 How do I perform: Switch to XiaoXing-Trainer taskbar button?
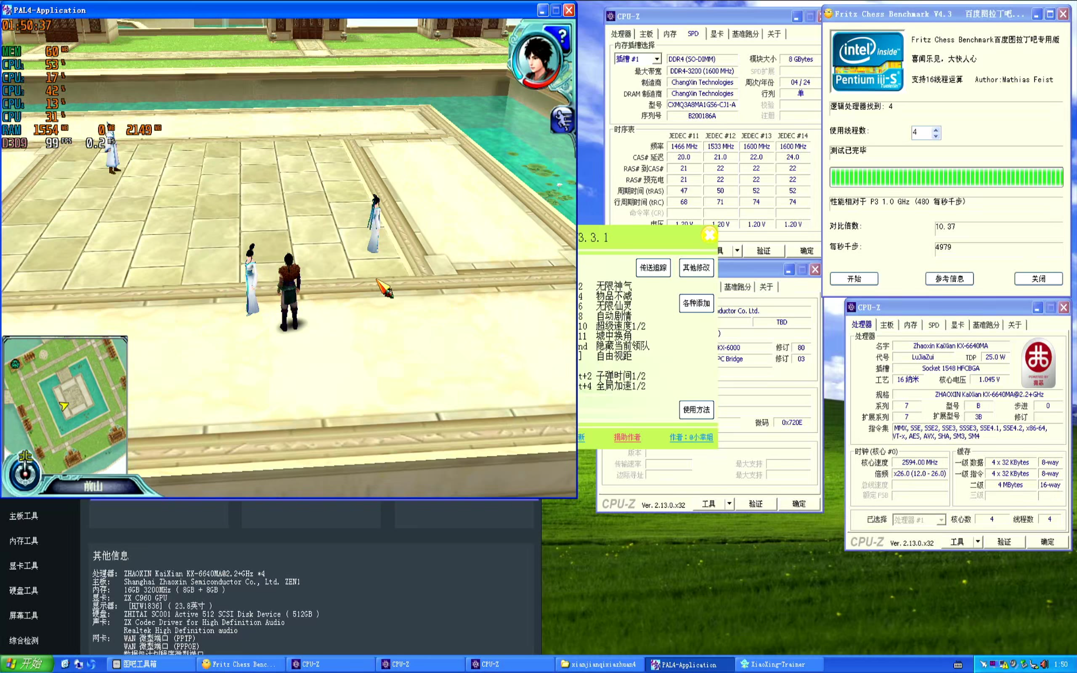click(779, 664)
